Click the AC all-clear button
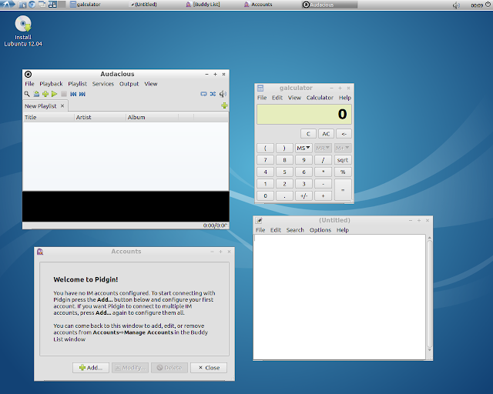 pos(326,134)
